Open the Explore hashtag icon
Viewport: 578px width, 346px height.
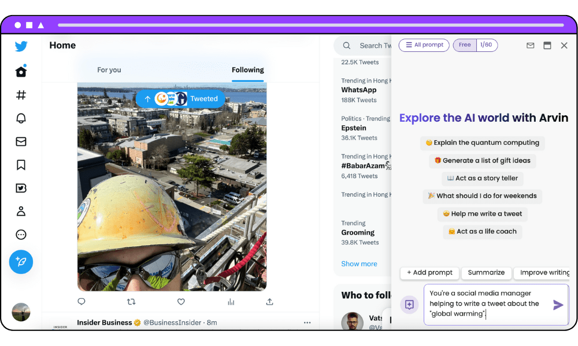(x=21, y=95)
